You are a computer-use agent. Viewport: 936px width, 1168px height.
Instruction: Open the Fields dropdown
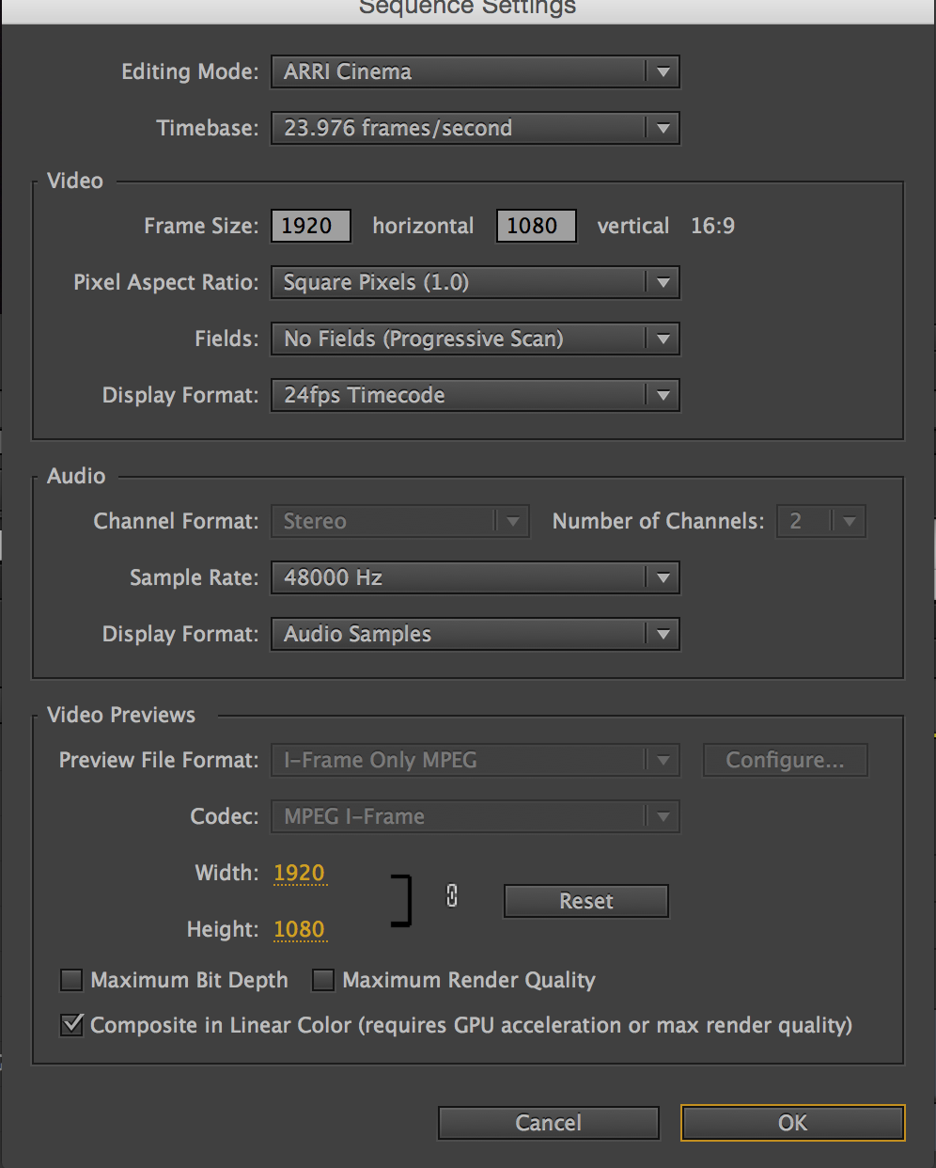[x=475, y=339]
